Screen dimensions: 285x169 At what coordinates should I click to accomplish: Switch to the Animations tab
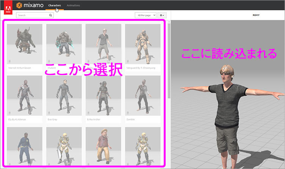click(73, 5)
